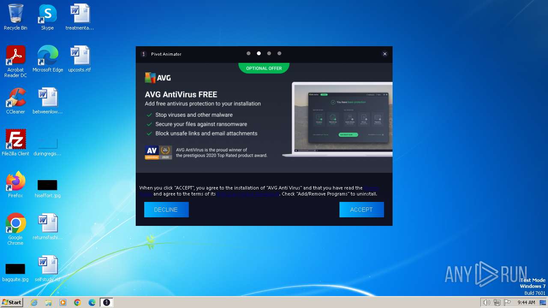Click 'Block unsafe links and email attachments' text

pyautogui.click(x=206, y=133)
